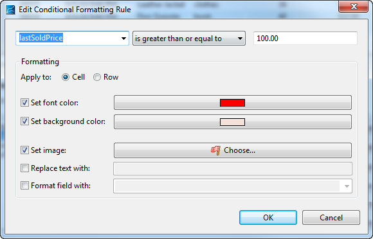Uncheck the Set font color checkbox
Viewport: 373px width, 239px height.
click(x=24, y=103)
